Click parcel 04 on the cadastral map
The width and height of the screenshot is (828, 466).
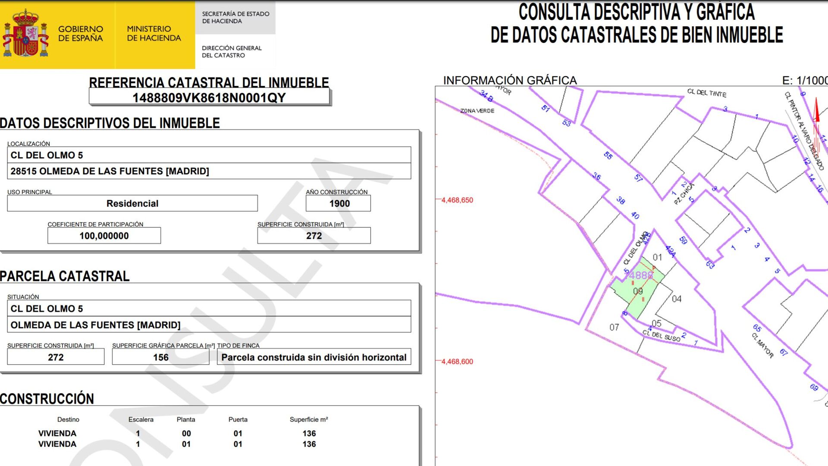(x=676, y=299)
